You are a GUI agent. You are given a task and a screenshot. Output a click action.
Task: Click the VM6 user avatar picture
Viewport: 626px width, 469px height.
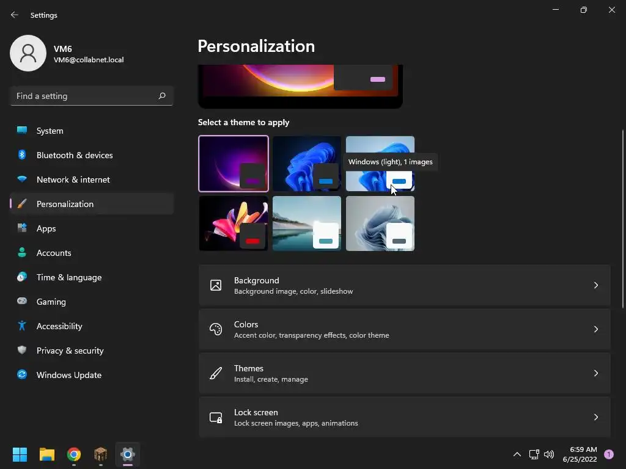(28, 53)
